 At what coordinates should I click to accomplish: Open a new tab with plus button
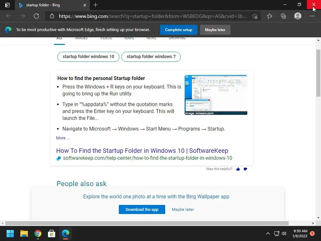point(95,5)
